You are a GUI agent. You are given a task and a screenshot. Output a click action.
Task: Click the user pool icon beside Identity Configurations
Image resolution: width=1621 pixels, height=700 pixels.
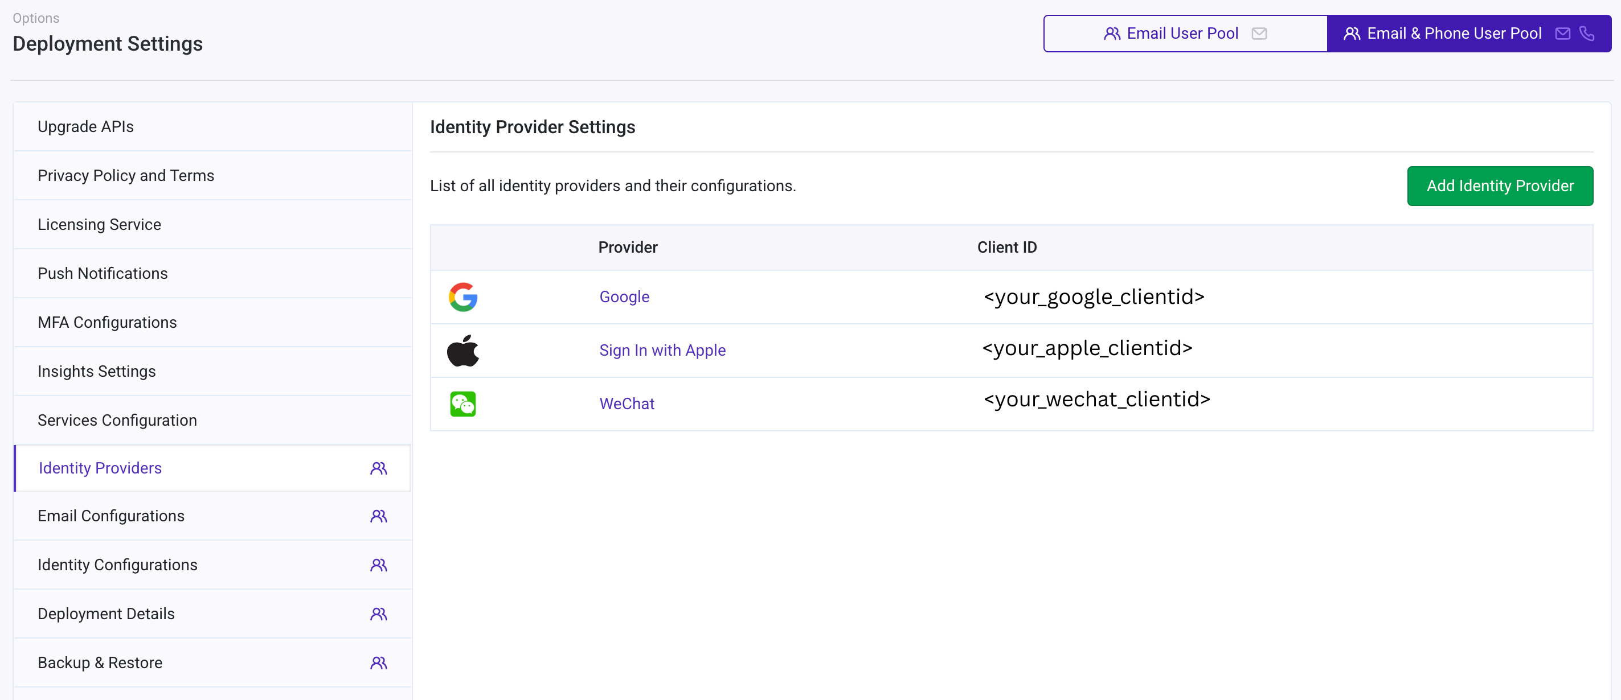378,565
